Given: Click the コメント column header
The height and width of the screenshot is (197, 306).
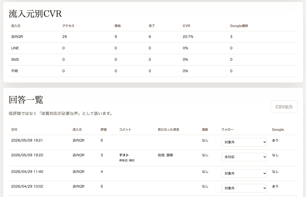Looking at the screenshot, I should (x=125, y=129).
